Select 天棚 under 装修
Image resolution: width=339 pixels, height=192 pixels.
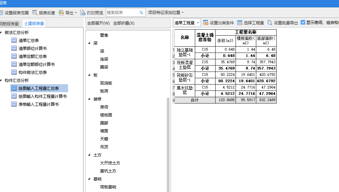point(104,139)
